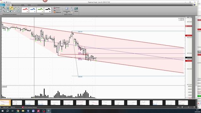
Task: Click the Save icon in quick access bar
Action: [4, 2]
